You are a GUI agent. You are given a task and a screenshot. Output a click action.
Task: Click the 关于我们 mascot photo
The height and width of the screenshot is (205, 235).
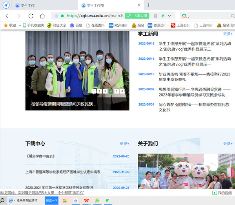186,171
